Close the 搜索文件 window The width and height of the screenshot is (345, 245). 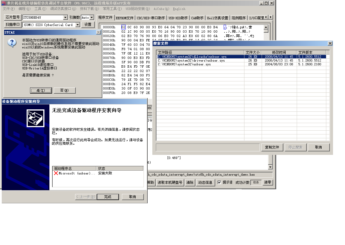[x=330, y=43]
